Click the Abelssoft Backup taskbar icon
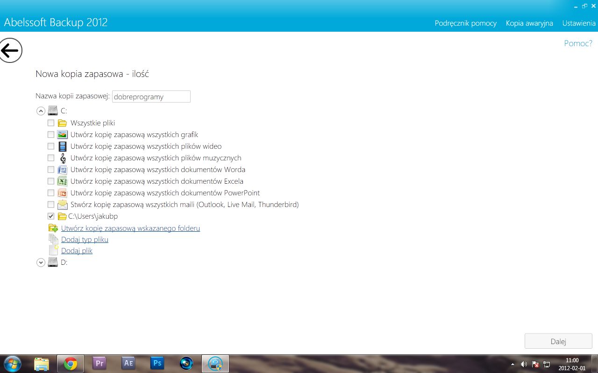 (x=215, y=364)
